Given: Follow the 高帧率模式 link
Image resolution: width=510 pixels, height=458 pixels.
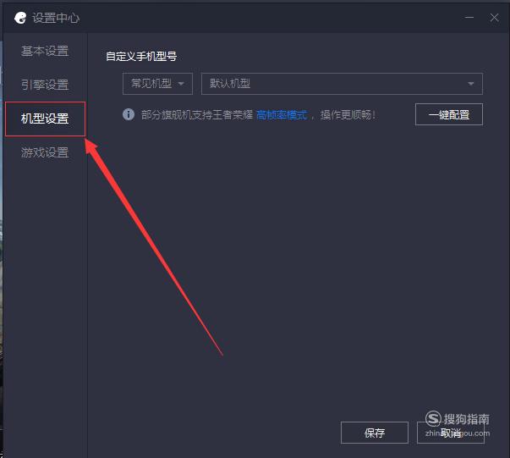Looking at the screenshot, I should (x=282, y=114).
